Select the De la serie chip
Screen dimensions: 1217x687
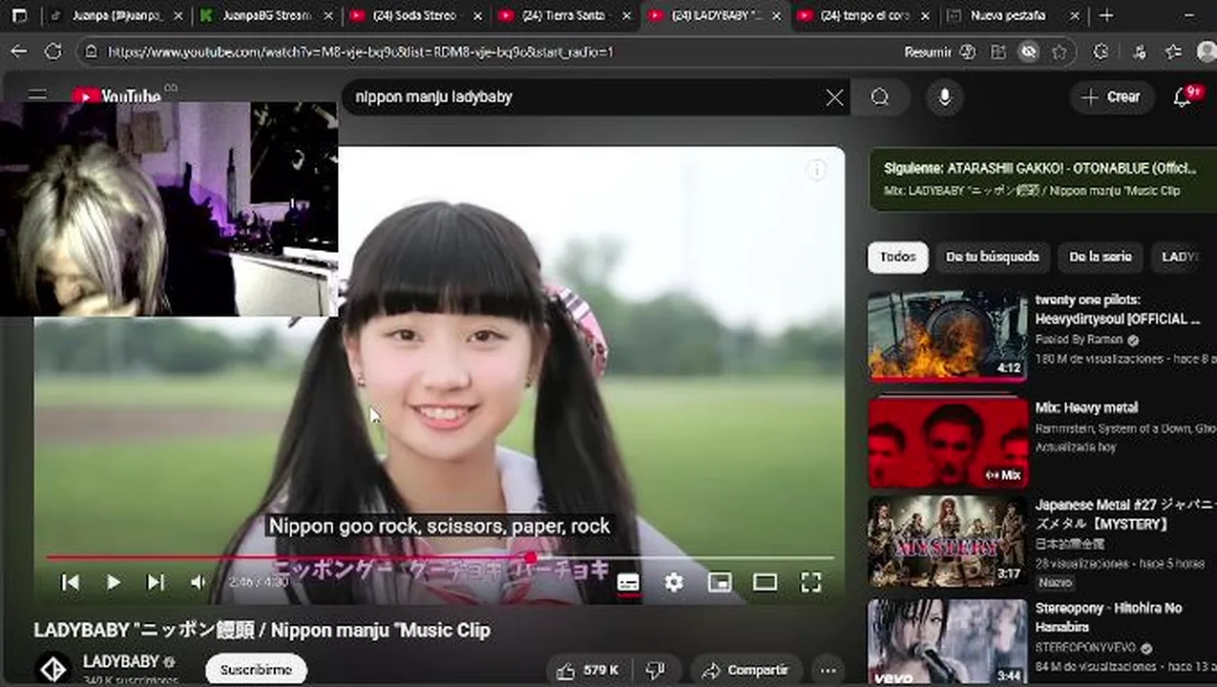[x=1100, y=257]
